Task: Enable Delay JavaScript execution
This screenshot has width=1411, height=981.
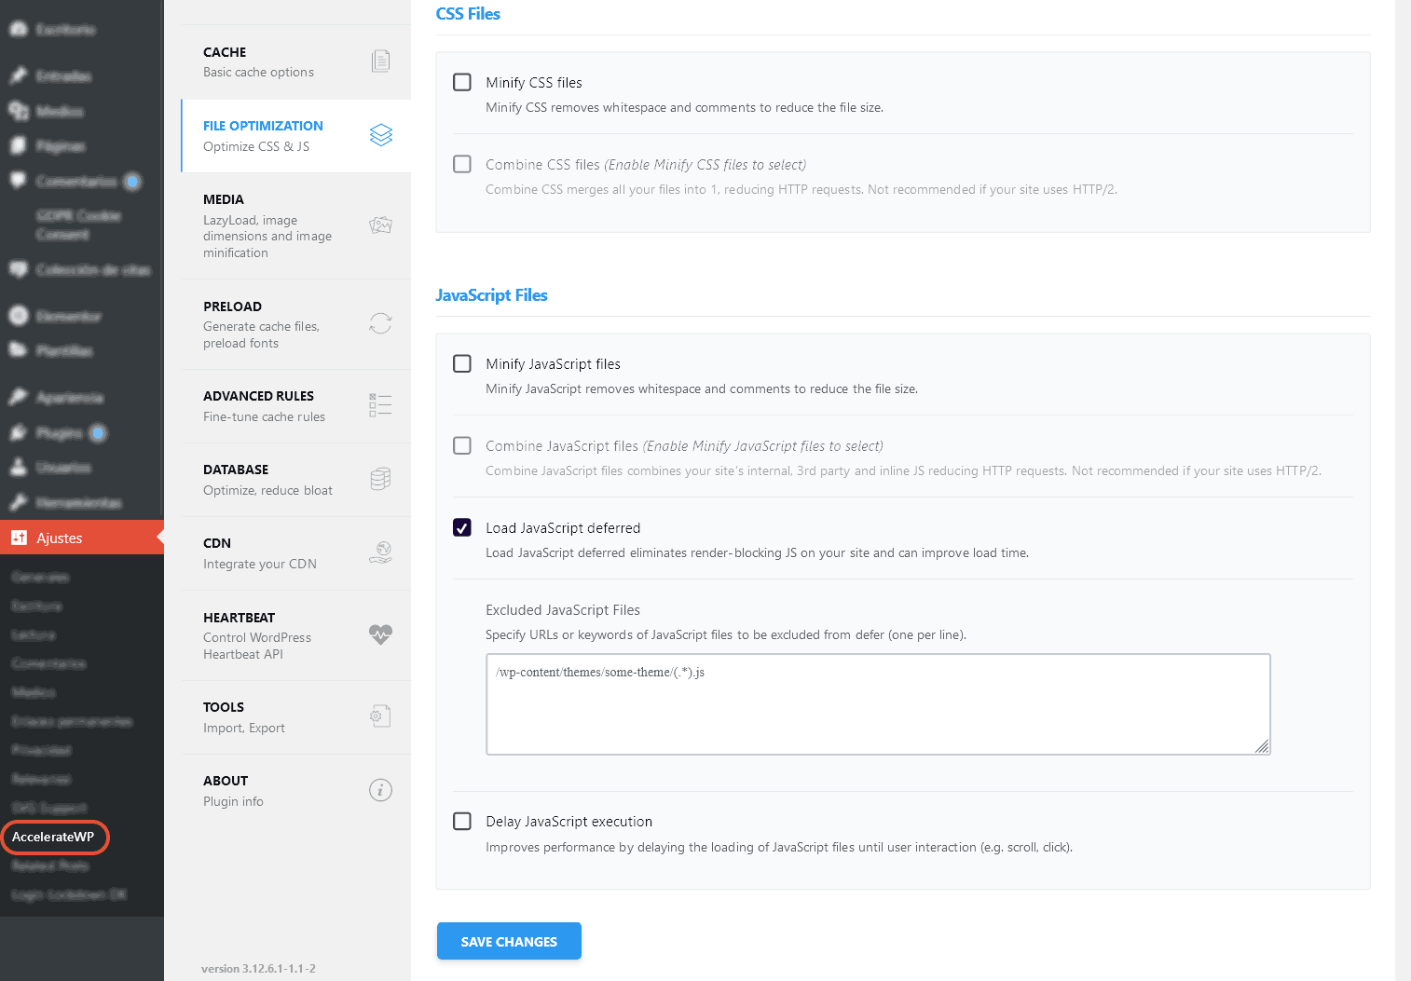Action: pyautogui.click(x=461, y=821)
